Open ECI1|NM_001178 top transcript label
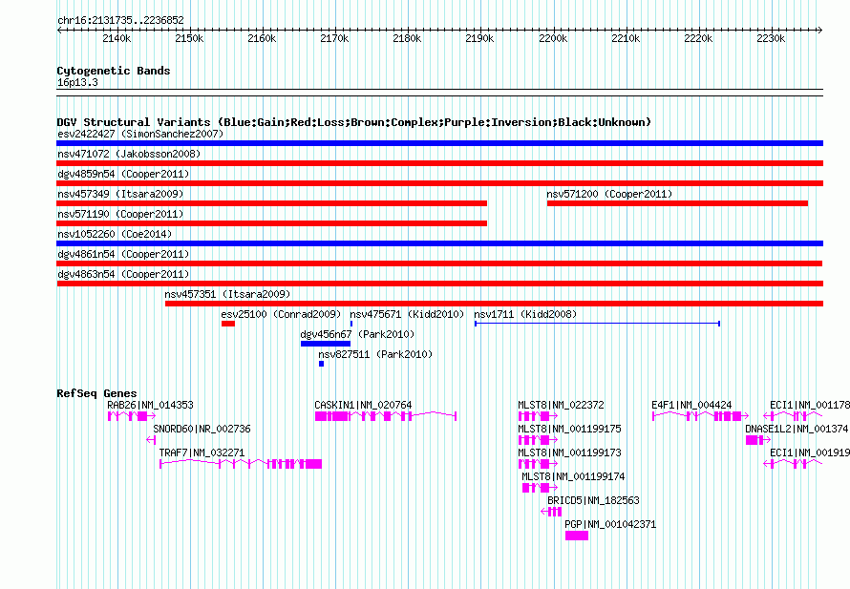850x589 pixels. point(810,405)
